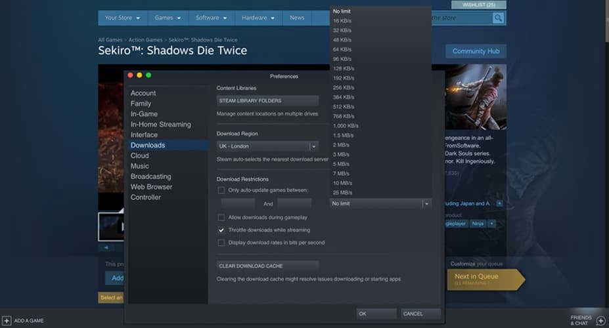This screenshot has width=609, height=328.
Task: Open Friends & Chat plus icon
Action: (x=600, y=321)
